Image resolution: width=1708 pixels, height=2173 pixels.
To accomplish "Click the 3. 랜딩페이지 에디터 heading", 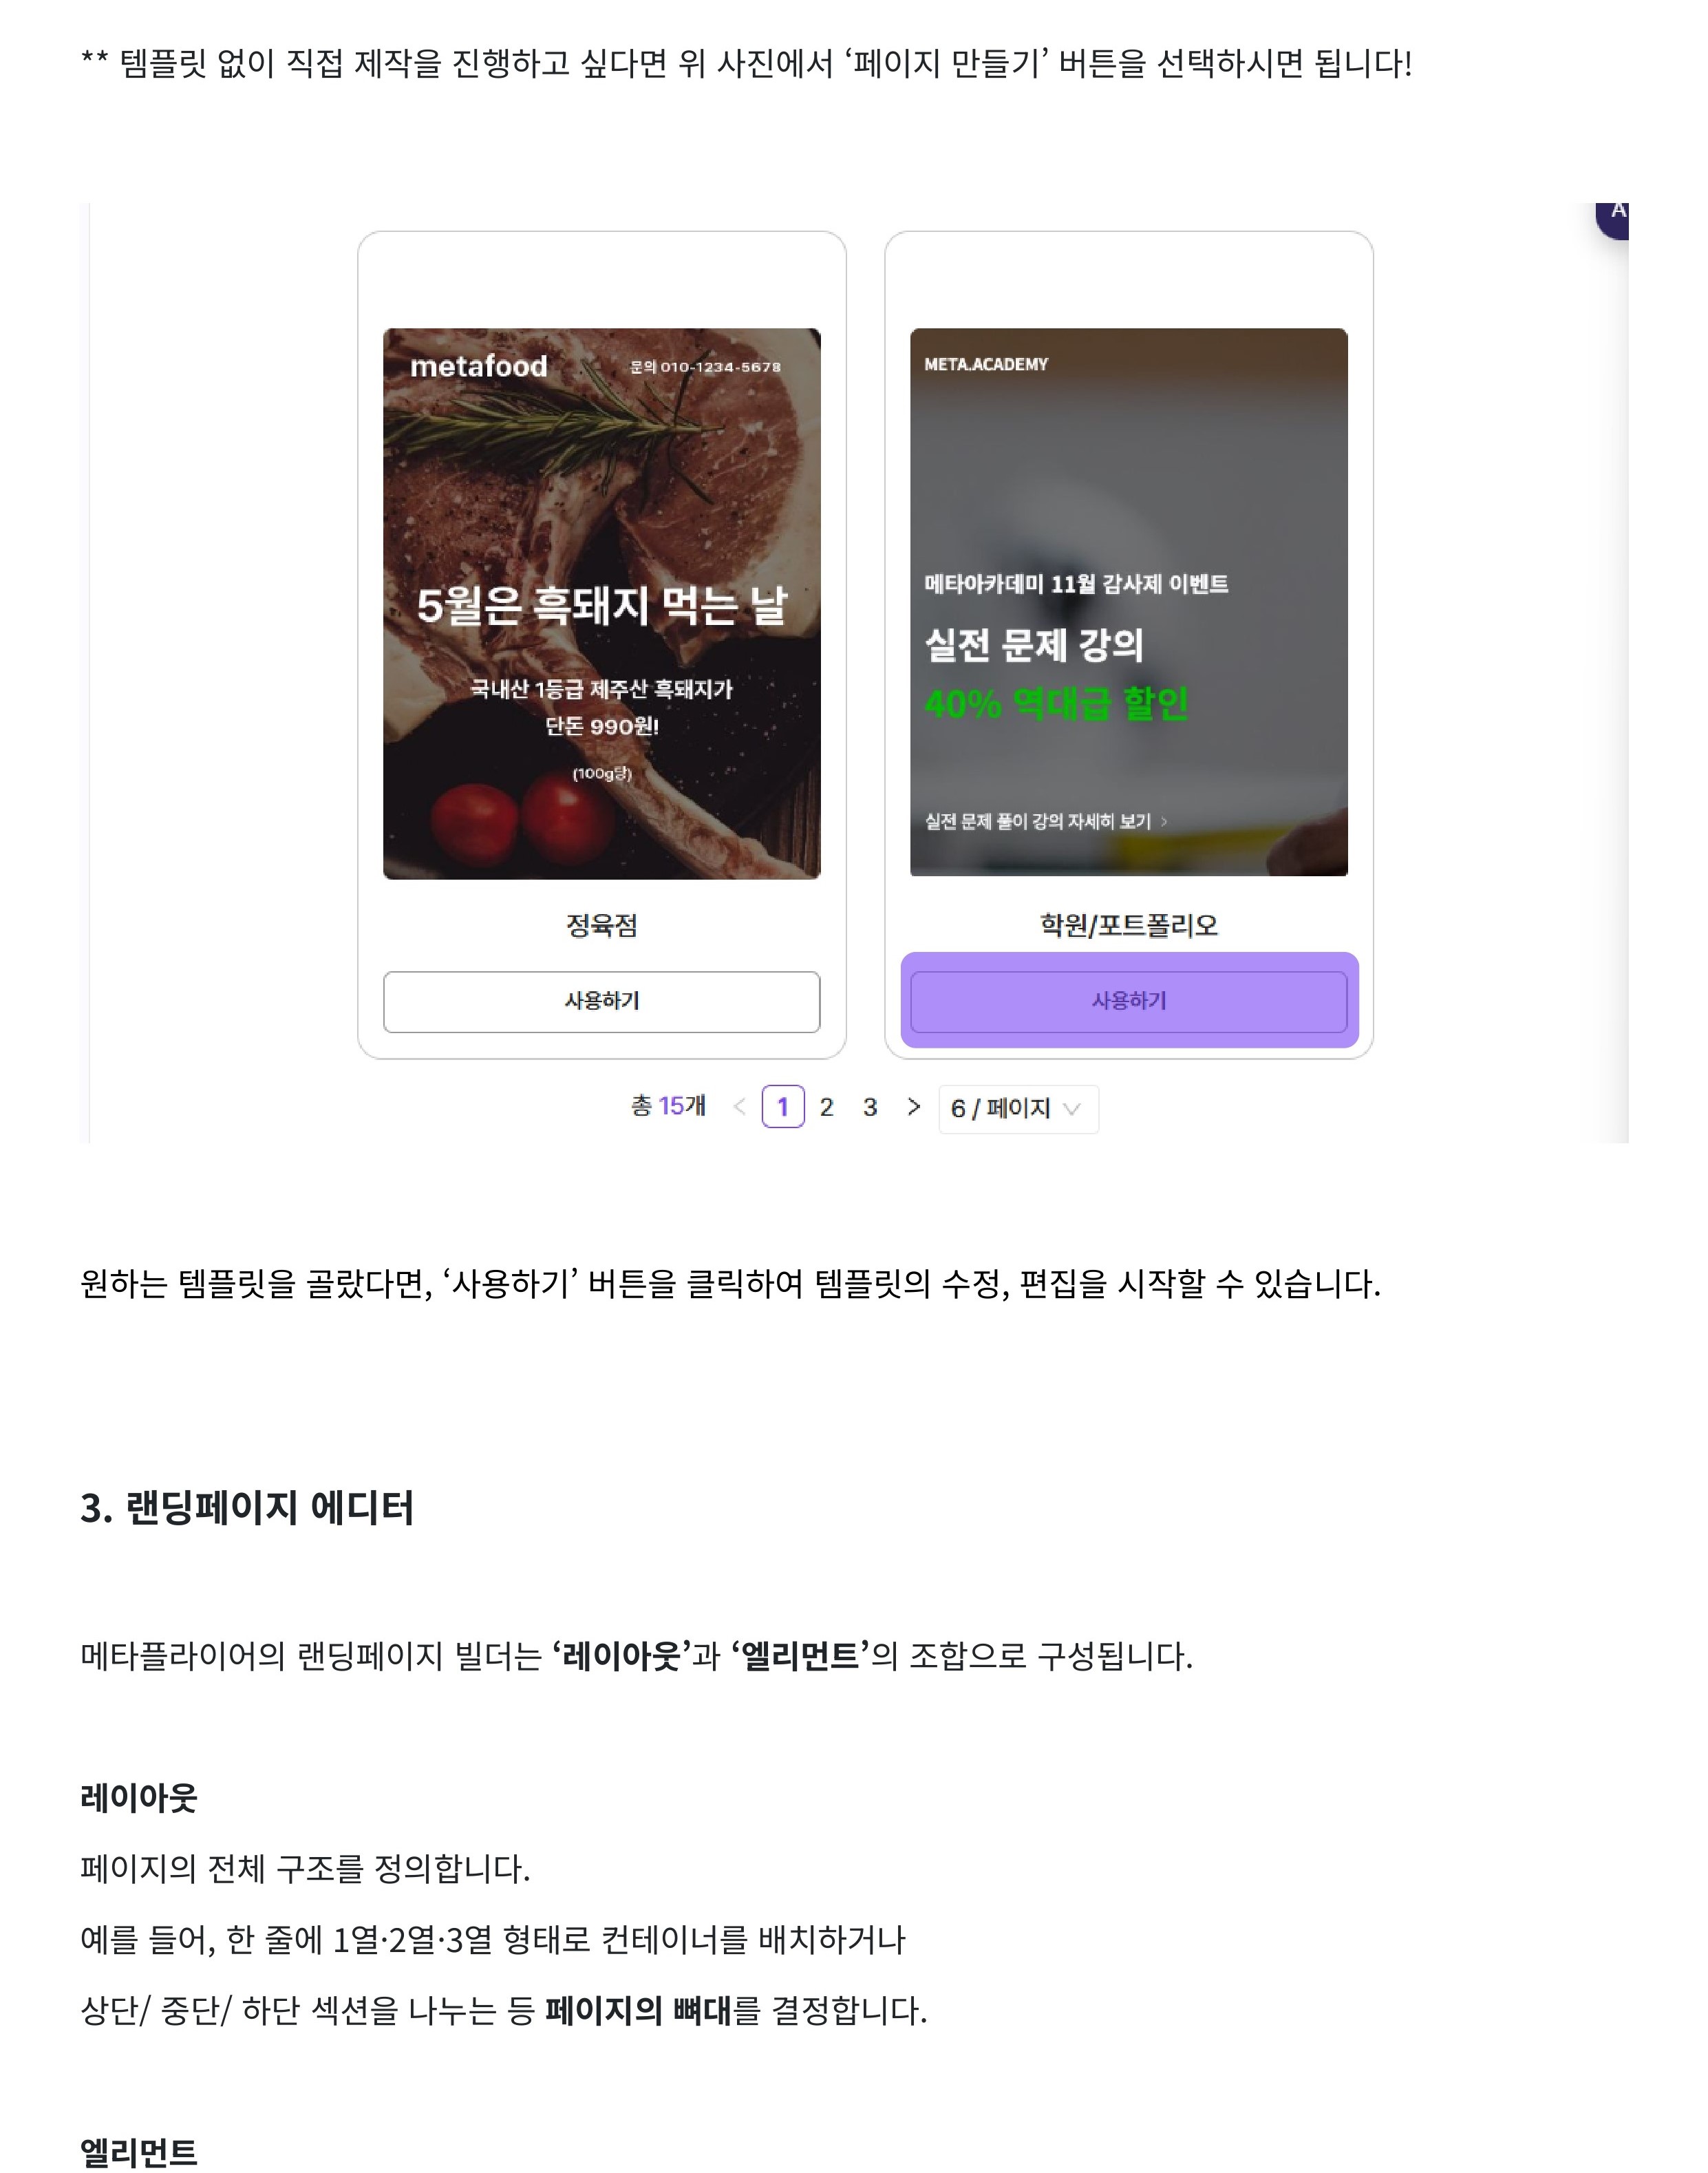I will [x=247, y=1507].
